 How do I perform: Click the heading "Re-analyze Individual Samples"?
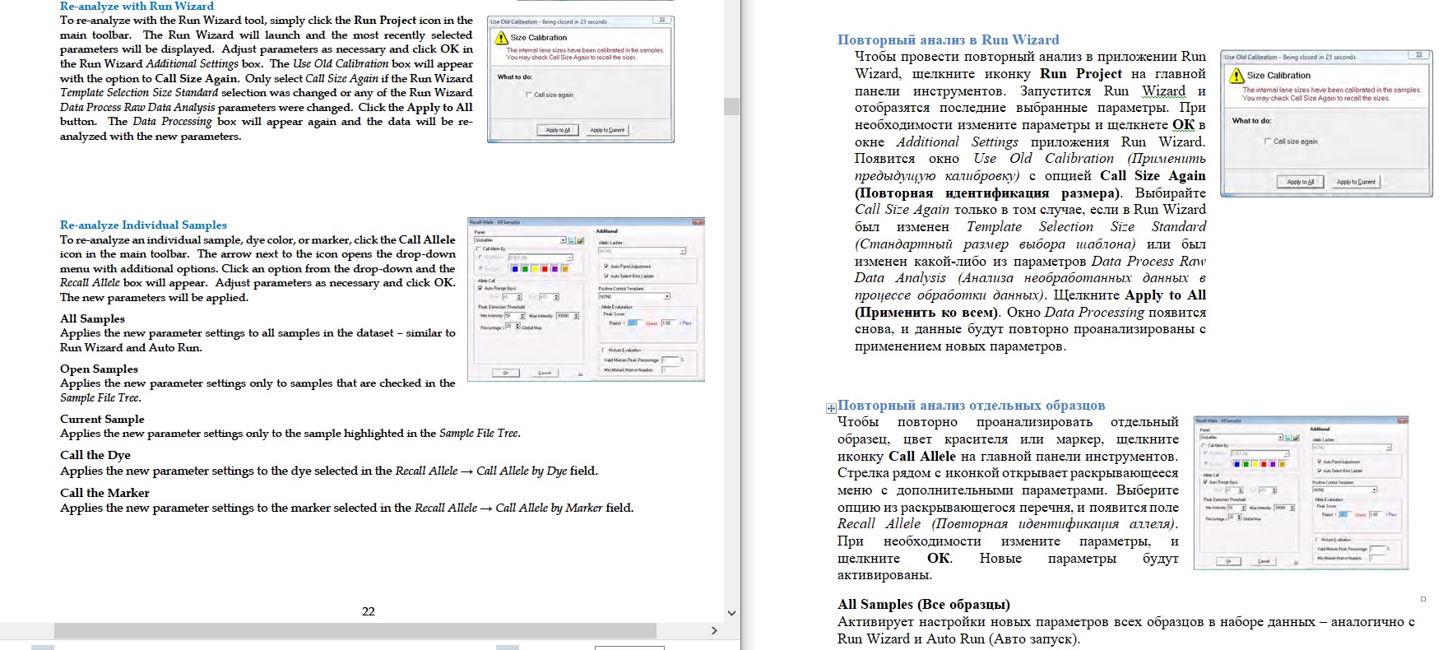click(x=143, y=225)
